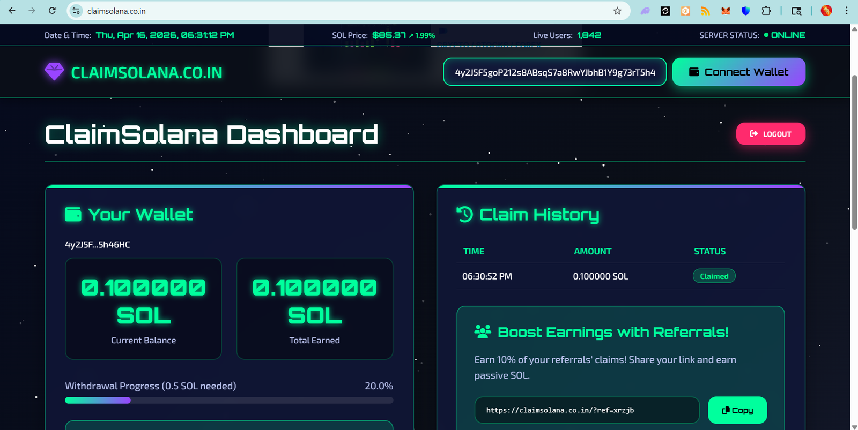Click the orange RSS feed extension icon
858x430 pixels.
(x=705, y=11)
